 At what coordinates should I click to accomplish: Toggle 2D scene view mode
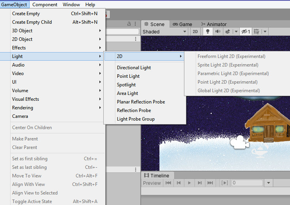pos(196,32)
